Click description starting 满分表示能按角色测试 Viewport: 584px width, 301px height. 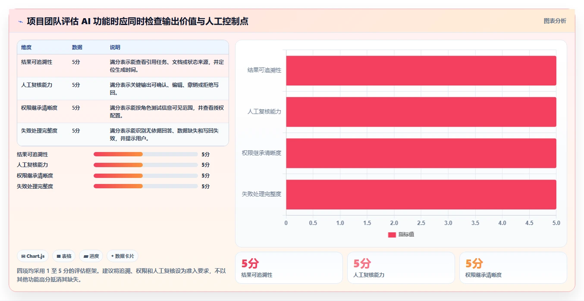pyautogui.click(x=167, y=111)
